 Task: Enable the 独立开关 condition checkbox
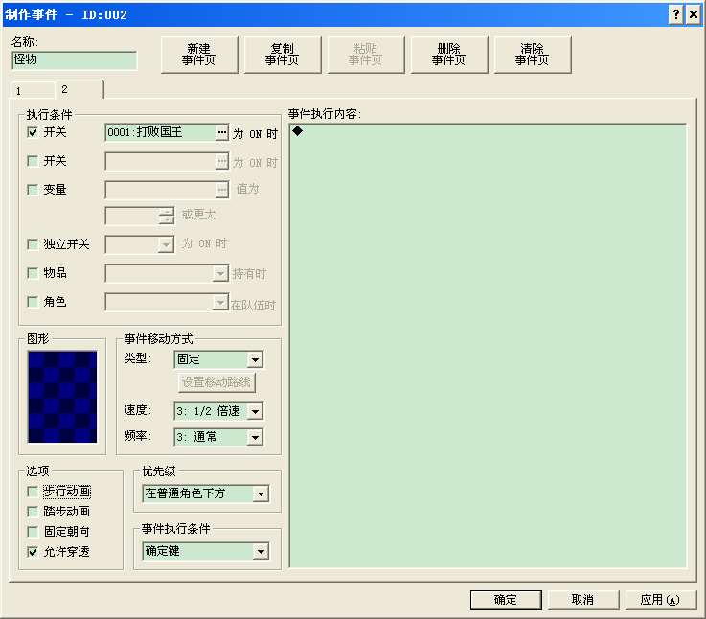tap(33, 244)
